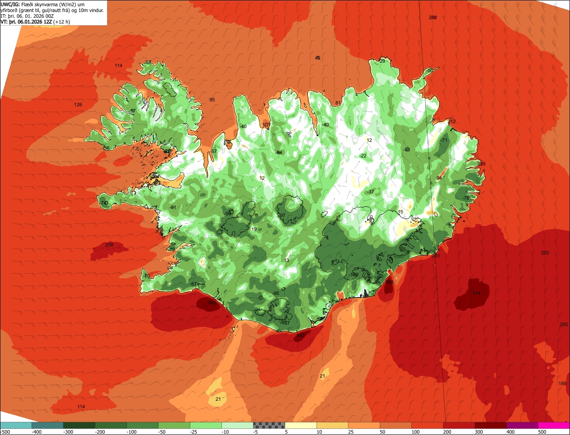Viewport: 570px width, 435px height.
Task: Click the '-22' value in northeast Iceland
Action: coord(362,156)
